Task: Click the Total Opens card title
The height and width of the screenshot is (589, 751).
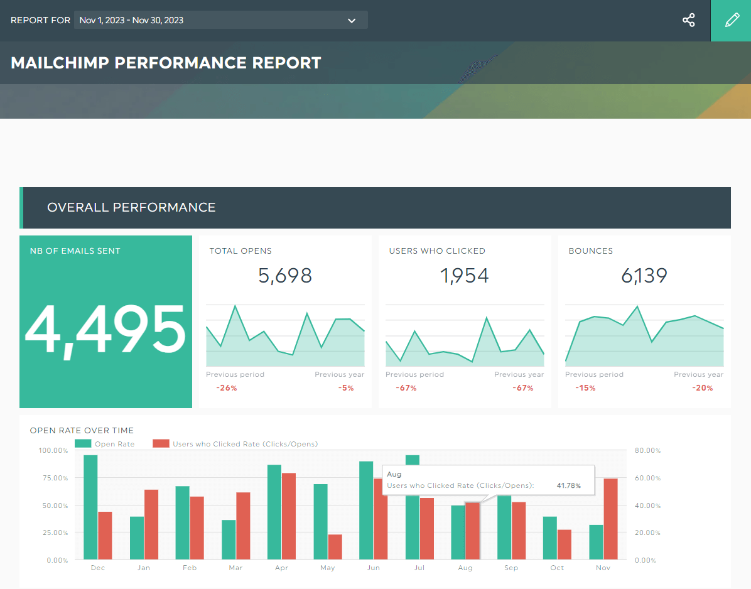Action: (x=240, y=251)
